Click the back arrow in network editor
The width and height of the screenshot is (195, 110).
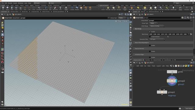pyautogui.click(x=134, y=63)
